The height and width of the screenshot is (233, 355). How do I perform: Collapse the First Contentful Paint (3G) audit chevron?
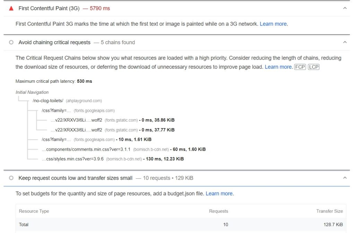(344, 8)
